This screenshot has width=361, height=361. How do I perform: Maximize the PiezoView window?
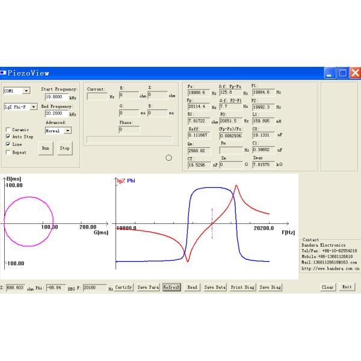[x=342, y=73]
